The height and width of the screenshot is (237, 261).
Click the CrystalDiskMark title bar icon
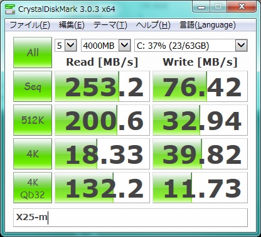pyautogui.click(x=10, y=9)
